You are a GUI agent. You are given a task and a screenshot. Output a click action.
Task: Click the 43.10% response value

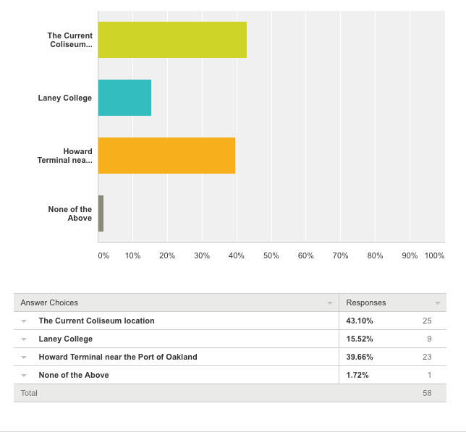(x=360, y=321)
